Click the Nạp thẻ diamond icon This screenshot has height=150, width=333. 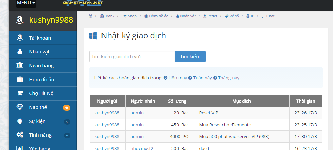point(20,107)
